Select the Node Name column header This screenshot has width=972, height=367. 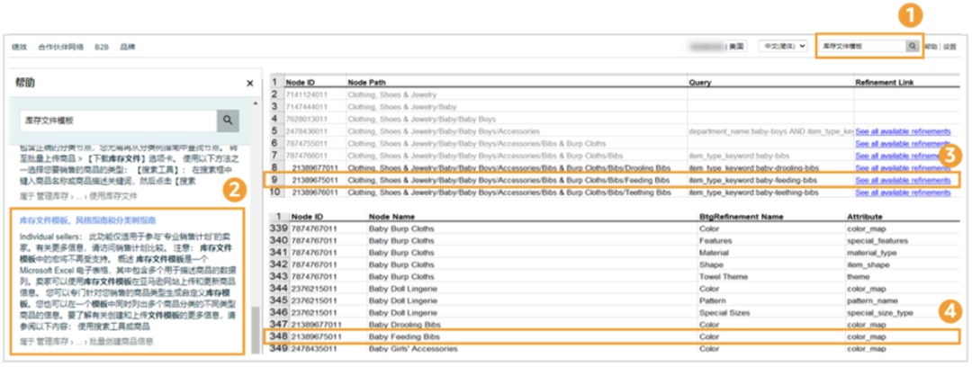(391, 217)
